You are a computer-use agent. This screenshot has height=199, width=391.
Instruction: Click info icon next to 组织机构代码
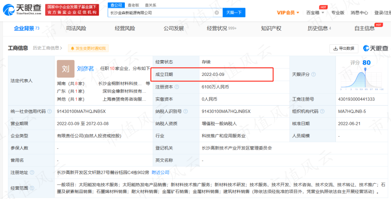tap(322, 111)
